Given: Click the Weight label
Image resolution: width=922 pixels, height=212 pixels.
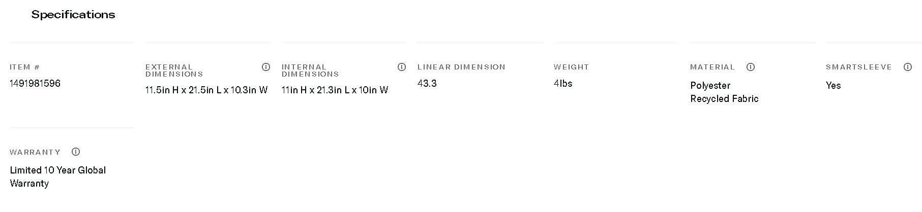Looking at the screenshot, I should 571,67.
